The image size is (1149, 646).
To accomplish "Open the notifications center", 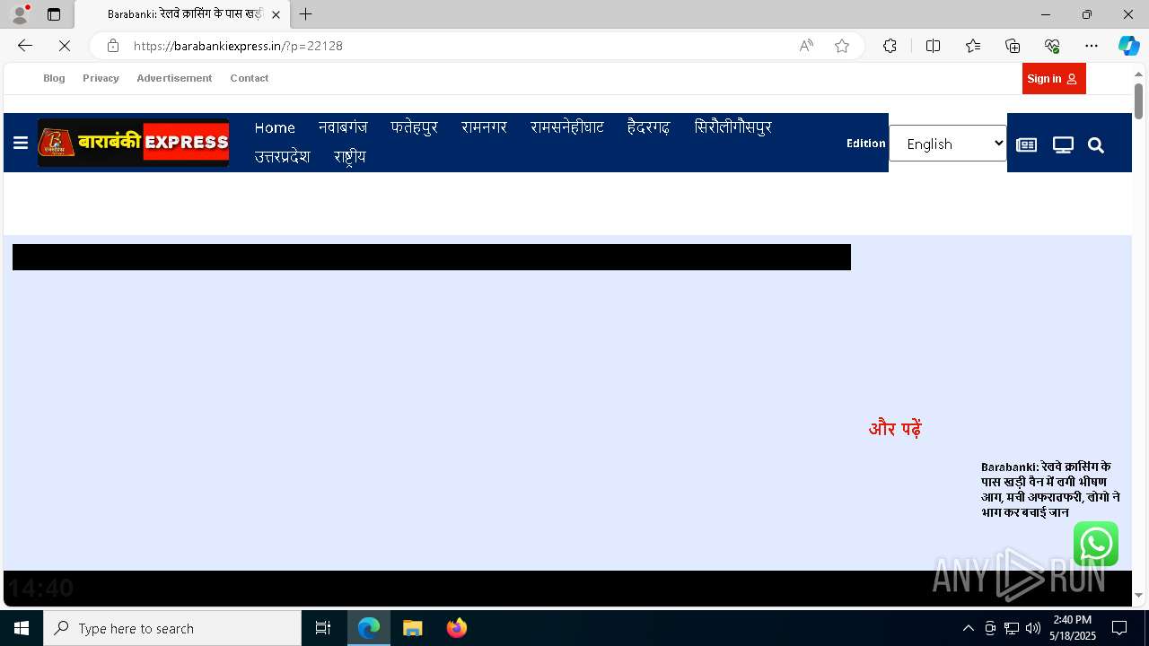I will [1119, 628].
